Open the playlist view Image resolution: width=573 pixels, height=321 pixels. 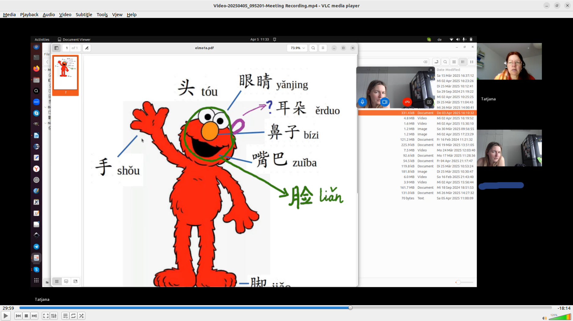65,316
